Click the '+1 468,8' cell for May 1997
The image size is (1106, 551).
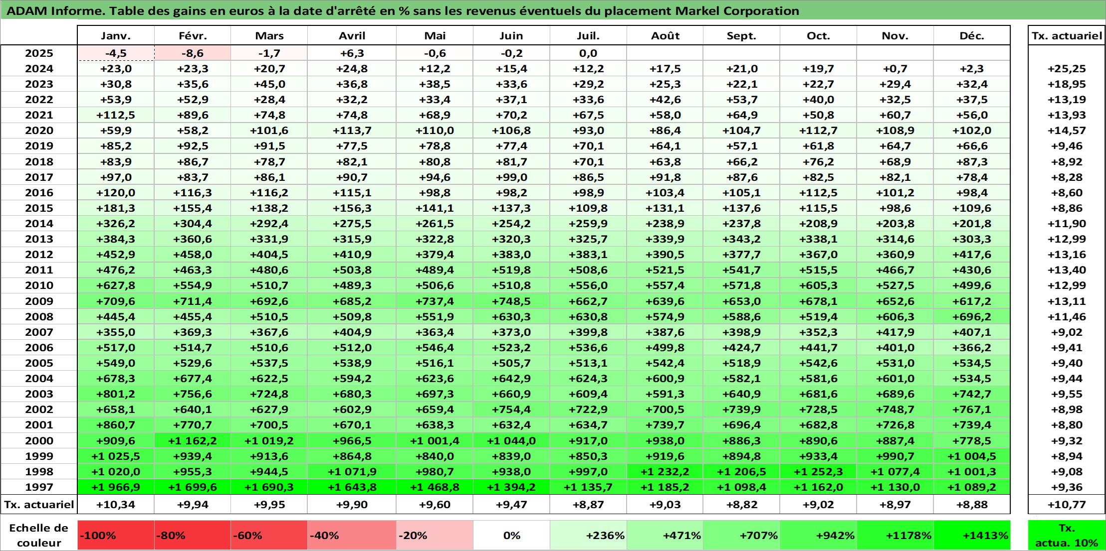pos(435,487)
